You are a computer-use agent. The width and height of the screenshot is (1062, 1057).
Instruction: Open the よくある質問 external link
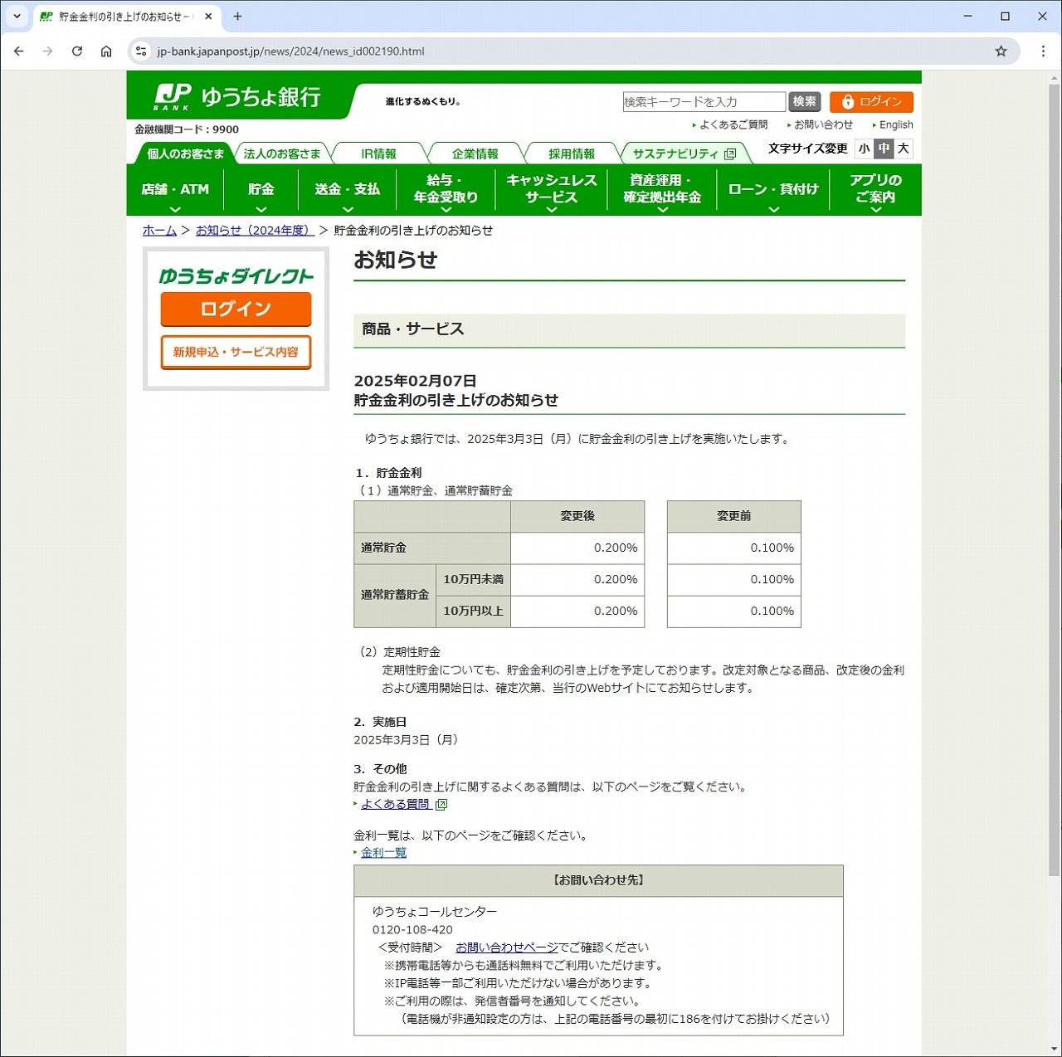[395, 804]
